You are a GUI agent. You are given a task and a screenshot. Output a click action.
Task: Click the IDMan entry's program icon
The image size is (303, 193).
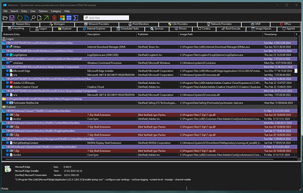tap(11, 47)
